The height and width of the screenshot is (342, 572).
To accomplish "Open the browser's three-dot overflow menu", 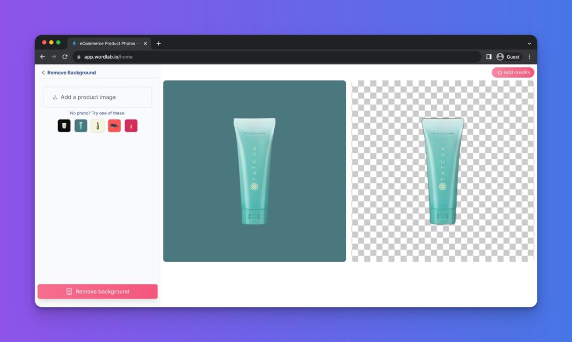I will click(529, 56).
